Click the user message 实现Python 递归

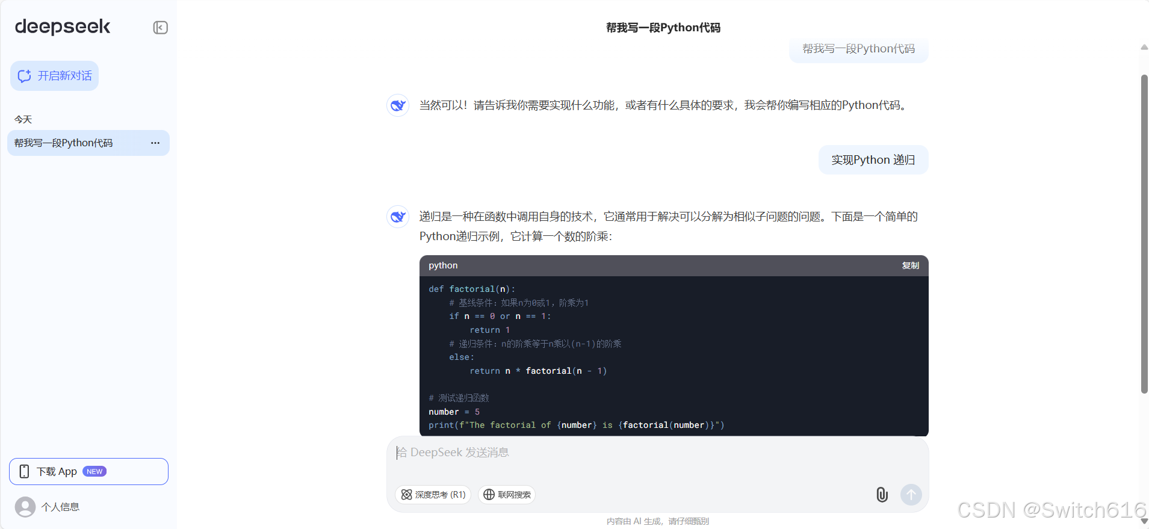click(873, 160)
